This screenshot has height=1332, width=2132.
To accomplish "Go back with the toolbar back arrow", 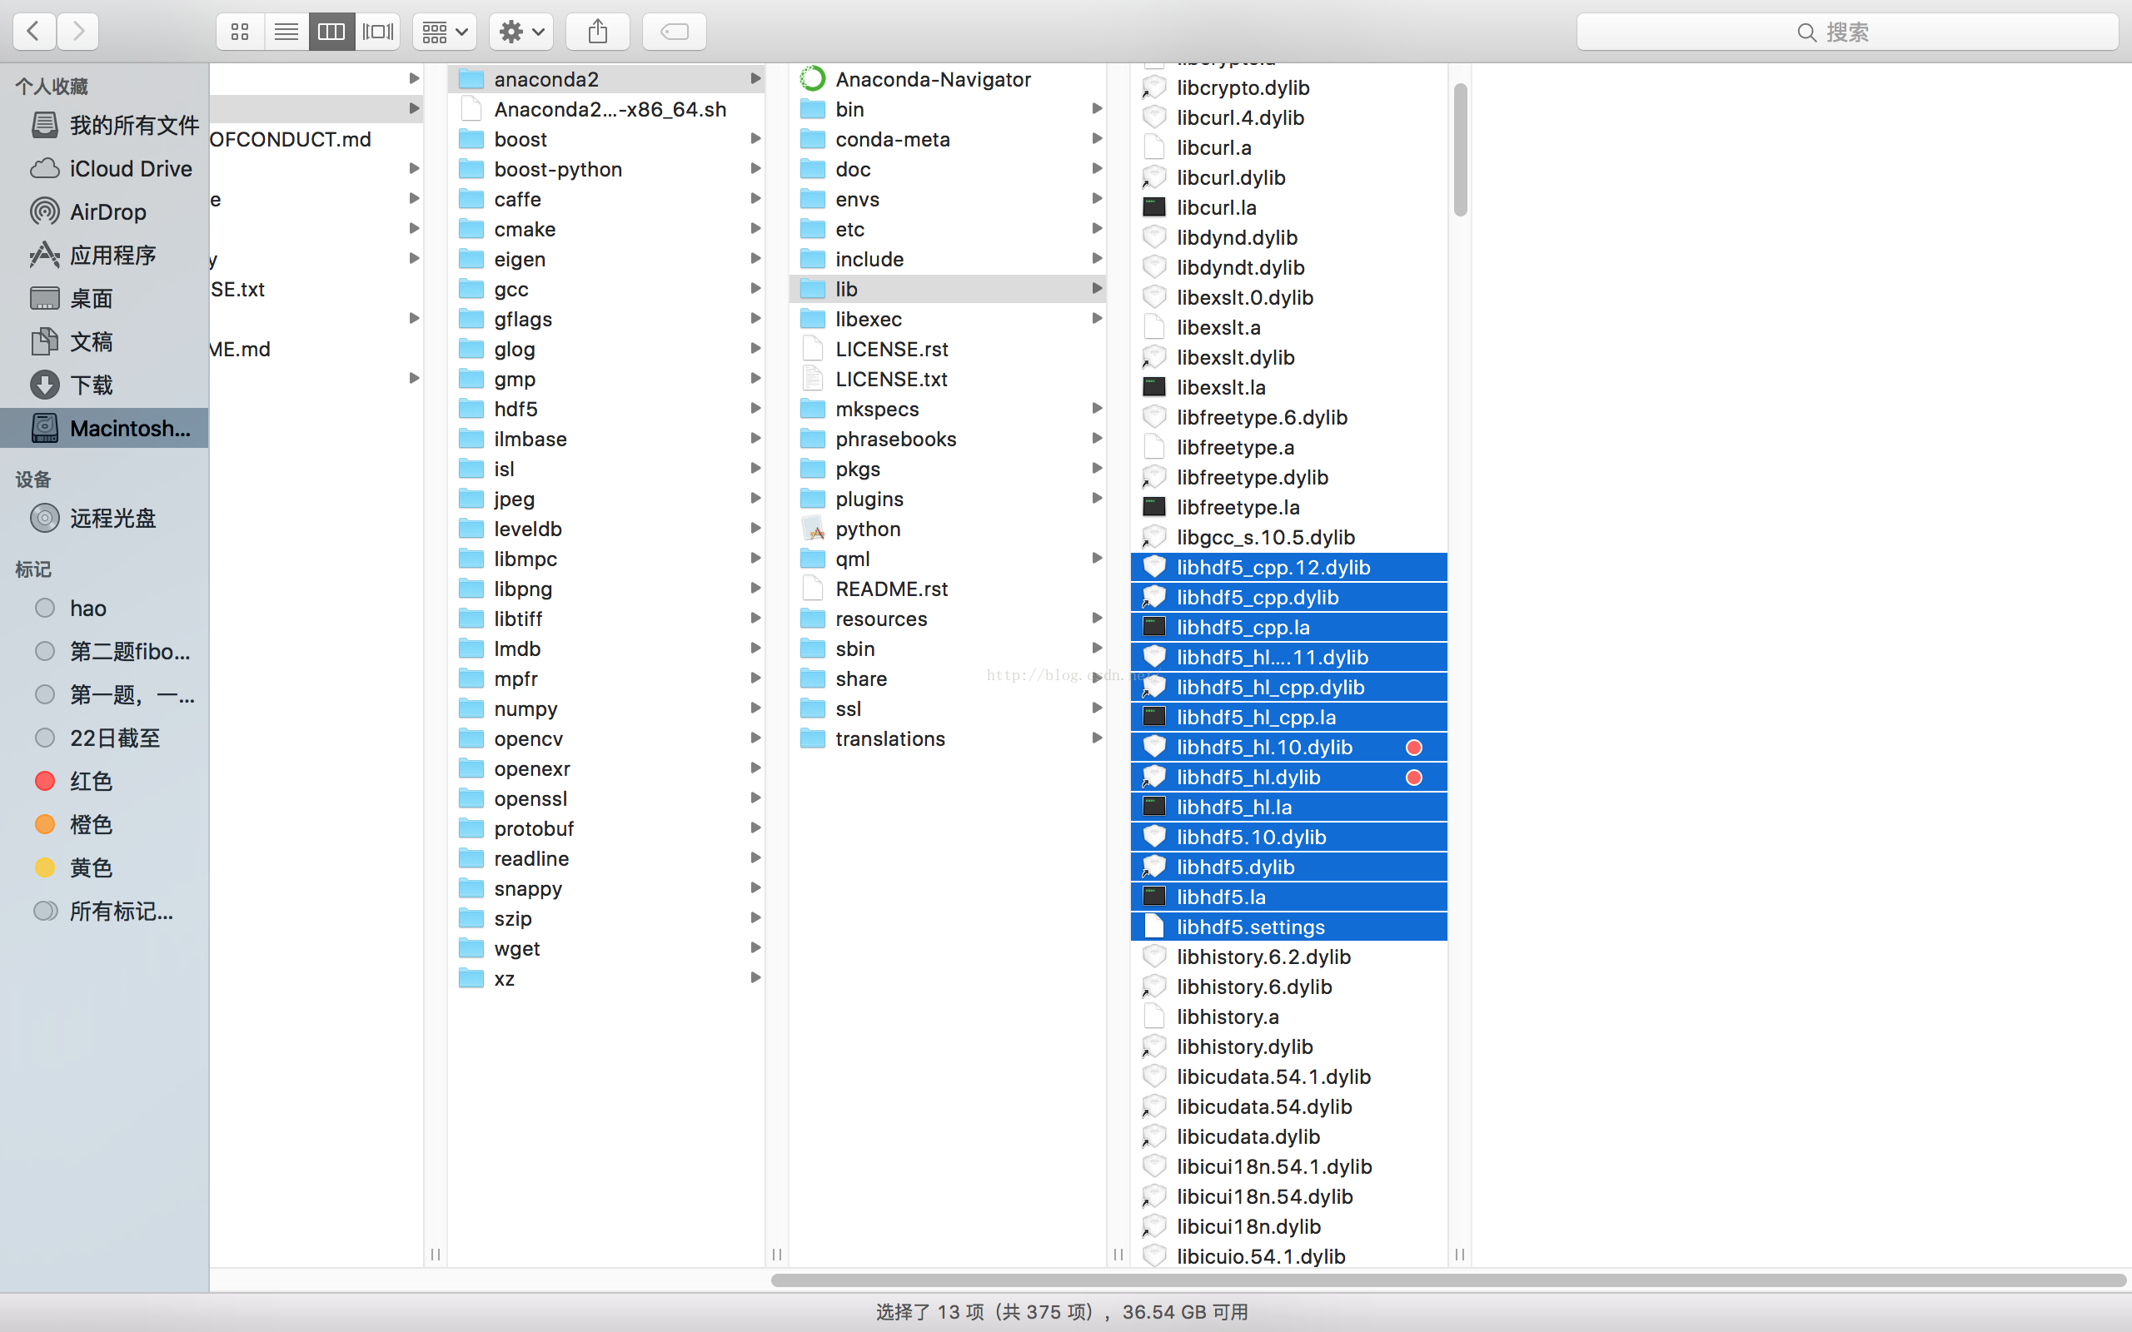I will coord(34,32).
